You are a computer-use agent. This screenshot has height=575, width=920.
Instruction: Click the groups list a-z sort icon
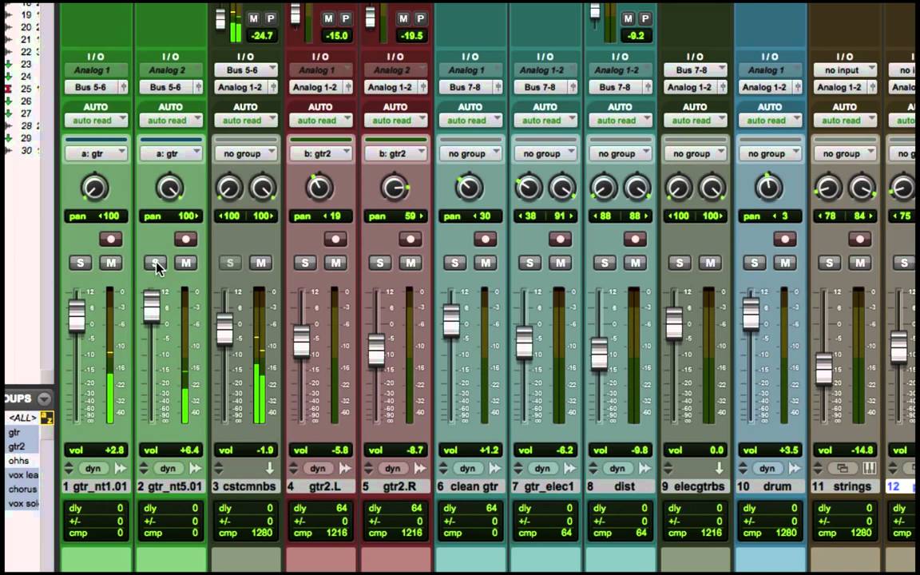point(47,418)
